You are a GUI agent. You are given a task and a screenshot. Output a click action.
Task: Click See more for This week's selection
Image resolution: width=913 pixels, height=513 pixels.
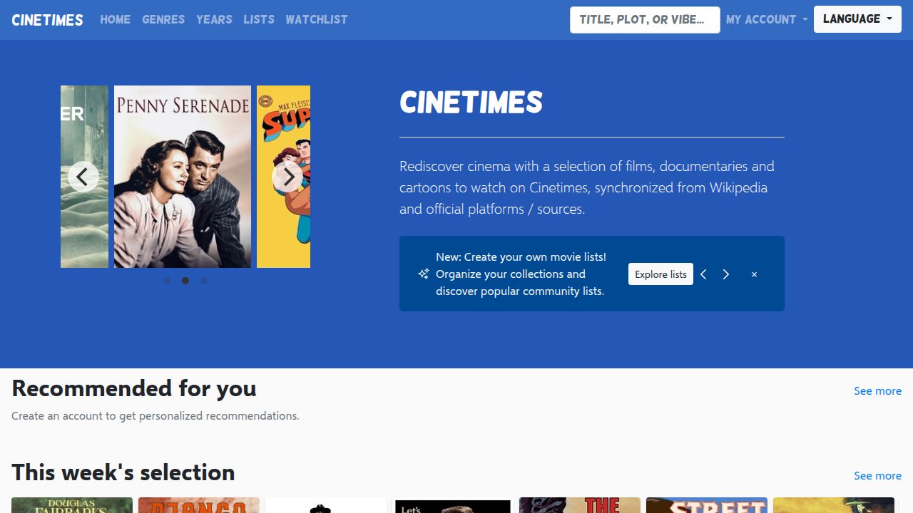click(877, 475)
